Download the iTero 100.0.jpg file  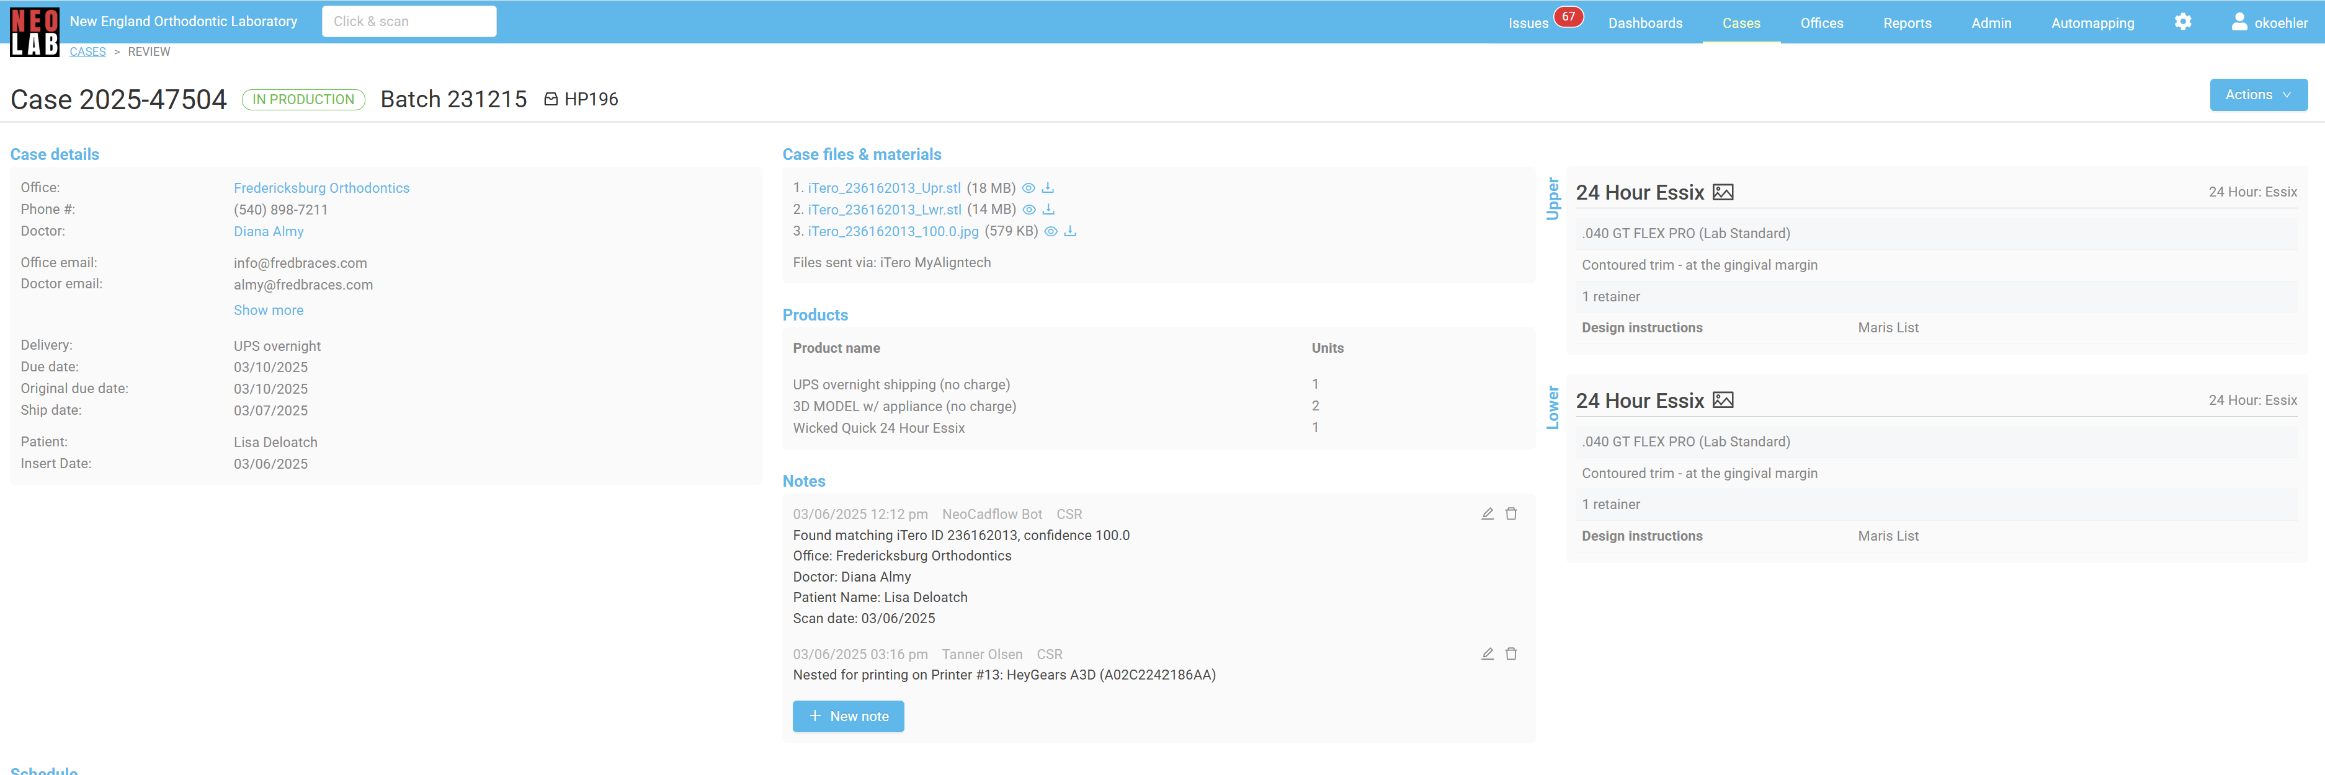point(1071,231)
